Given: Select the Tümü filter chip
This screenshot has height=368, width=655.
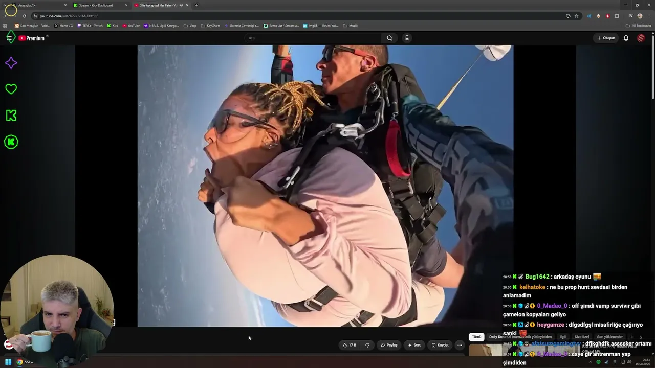Looking at the screenshot, I should point(476,337).
